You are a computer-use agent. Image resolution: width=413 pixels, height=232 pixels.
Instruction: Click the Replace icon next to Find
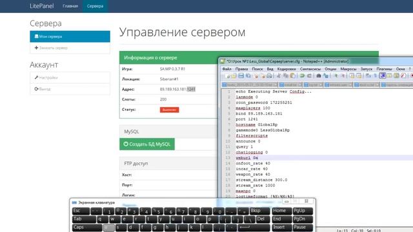325,76
